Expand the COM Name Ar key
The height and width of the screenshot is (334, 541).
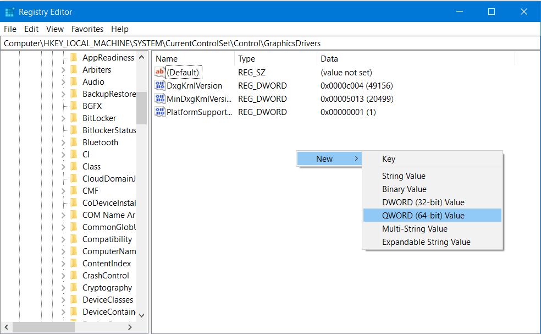click(63, 215)
